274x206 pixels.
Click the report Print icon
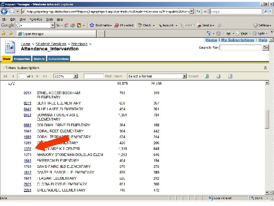tap(218, 76)
